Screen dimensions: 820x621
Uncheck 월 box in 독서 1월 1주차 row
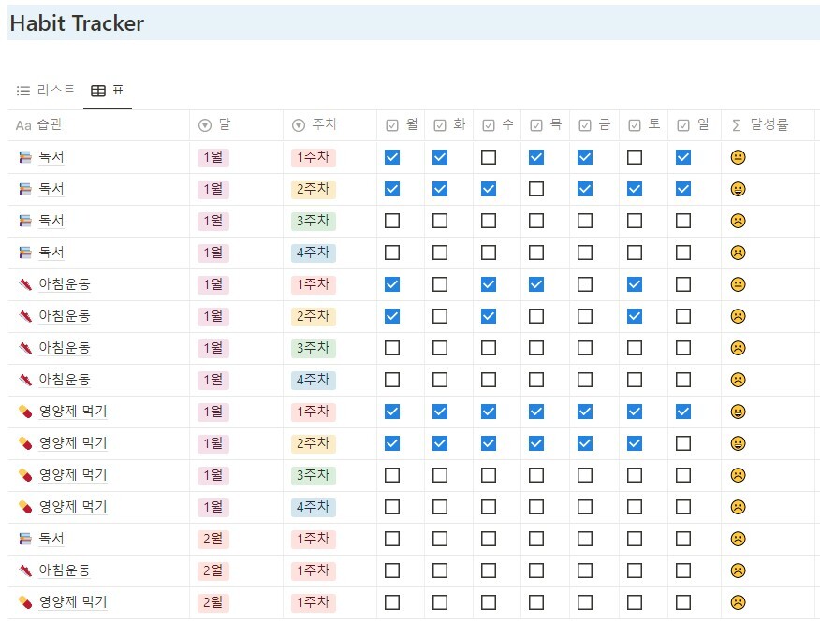pyautogui.click(x=392, y=157)
